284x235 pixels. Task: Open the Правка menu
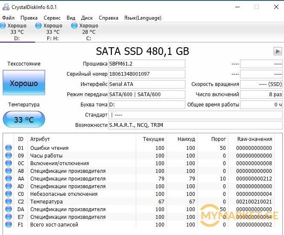(x=29, y=18)
